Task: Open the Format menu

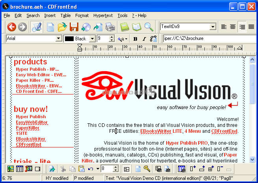Action: pos(82,15)
